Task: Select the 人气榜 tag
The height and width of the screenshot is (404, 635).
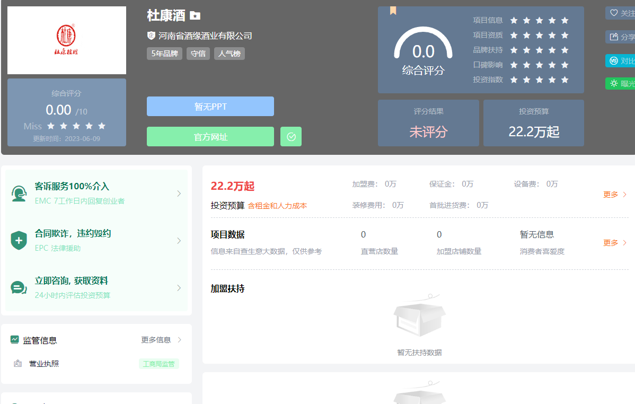Action: point(230,54)
